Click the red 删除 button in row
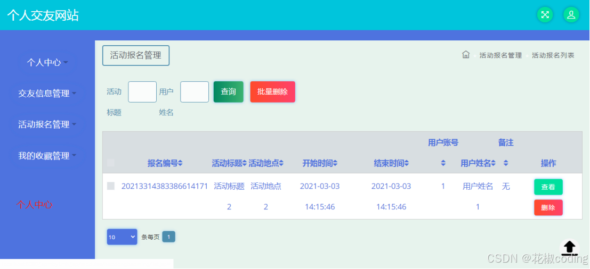590x269 pixels. coord(548,207)
